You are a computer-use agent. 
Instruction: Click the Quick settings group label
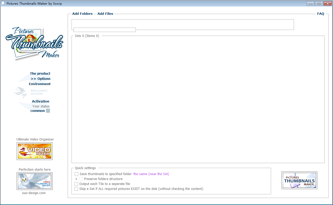click(x=85, y=168)
